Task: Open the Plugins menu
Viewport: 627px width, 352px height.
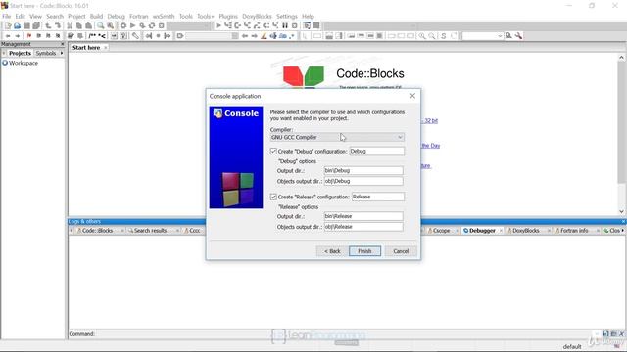Action: click(x=228, y=16)
